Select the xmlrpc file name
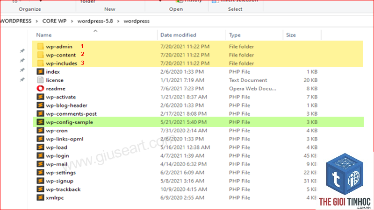Image resolution: width=374 pixels, height=210 pixels. click(55, 197)
